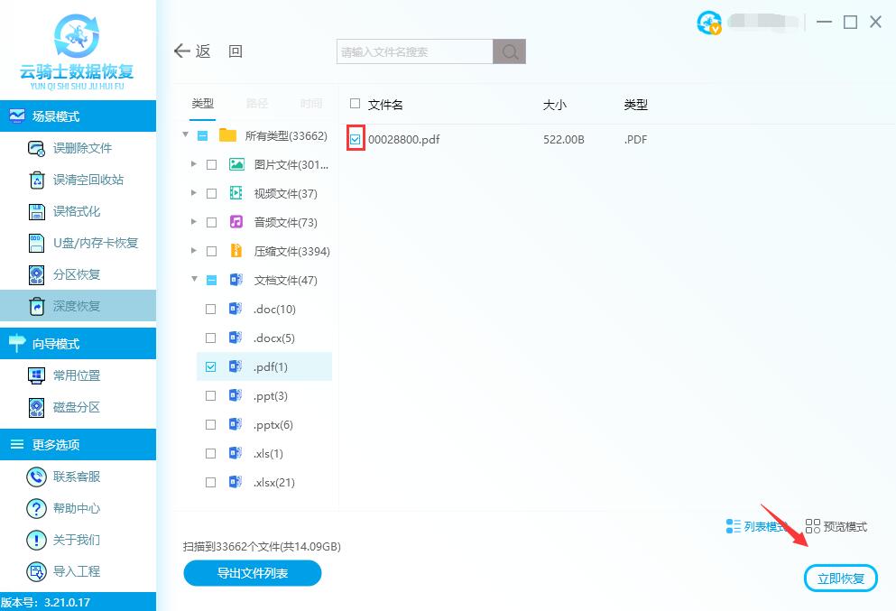The width and height of the screenshot is (896, 611).
Task: Click the 文档文件 document icon
Action: point(236,280)
